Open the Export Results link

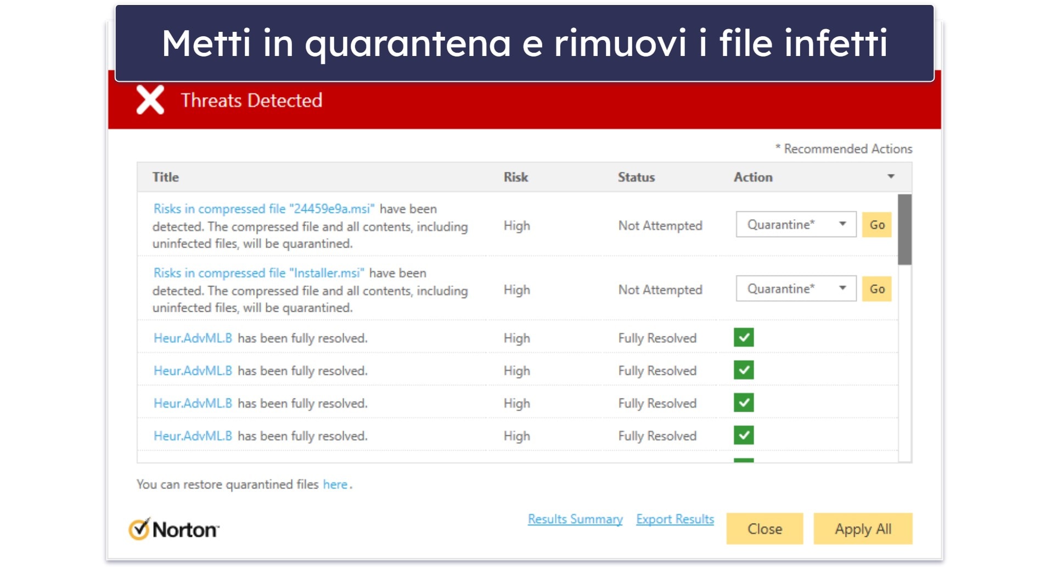(x=675, y=519)
